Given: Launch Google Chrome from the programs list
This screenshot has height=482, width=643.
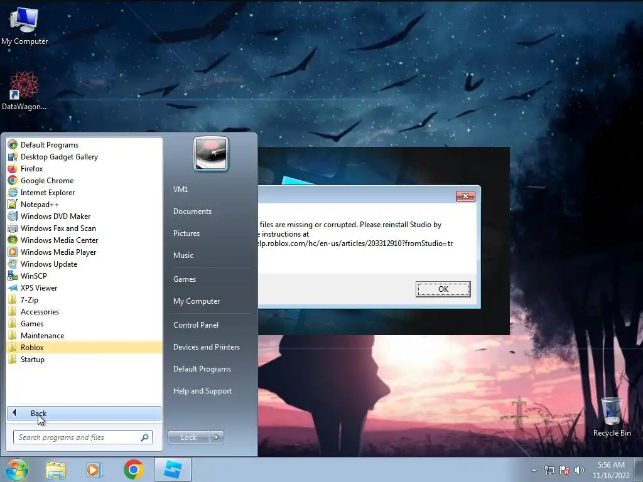Looking at the screenshot, I should click(84, 180).
